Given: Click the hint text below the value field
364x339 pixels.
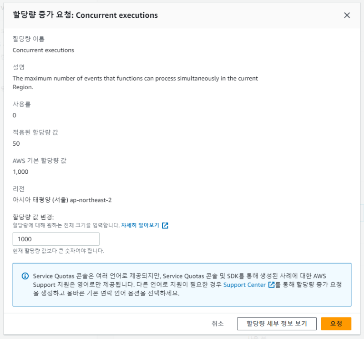Looking at the screenshot, I should click(59, 251).
